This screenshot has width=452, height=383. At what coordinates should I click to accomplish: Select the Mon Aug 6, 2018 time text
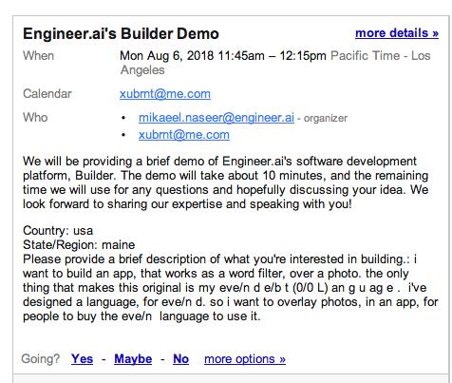pos(223,56)
